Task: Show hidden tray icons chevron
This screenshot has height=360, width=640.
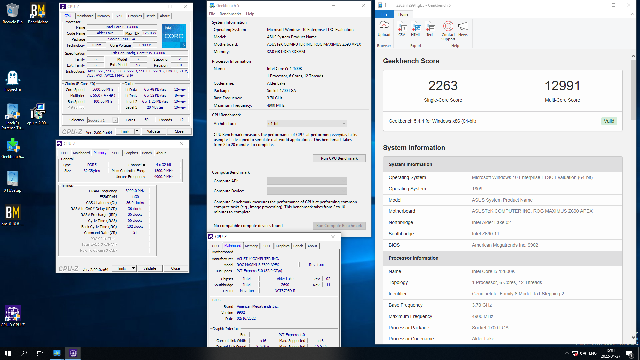Action: tap(567, 353)
